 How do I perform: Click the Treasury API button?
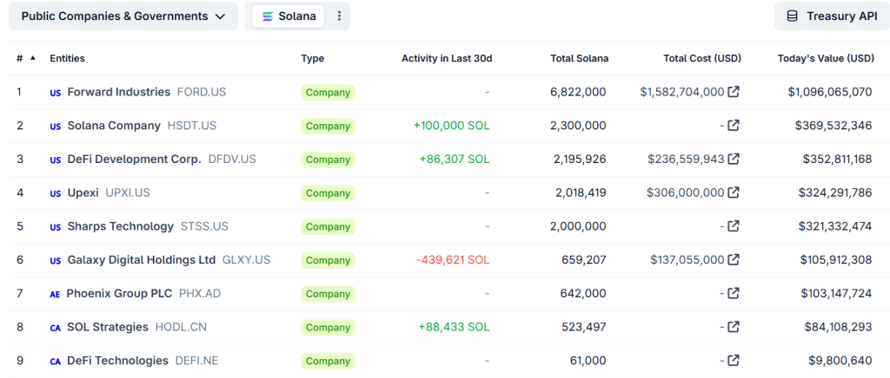coord(832,16)
